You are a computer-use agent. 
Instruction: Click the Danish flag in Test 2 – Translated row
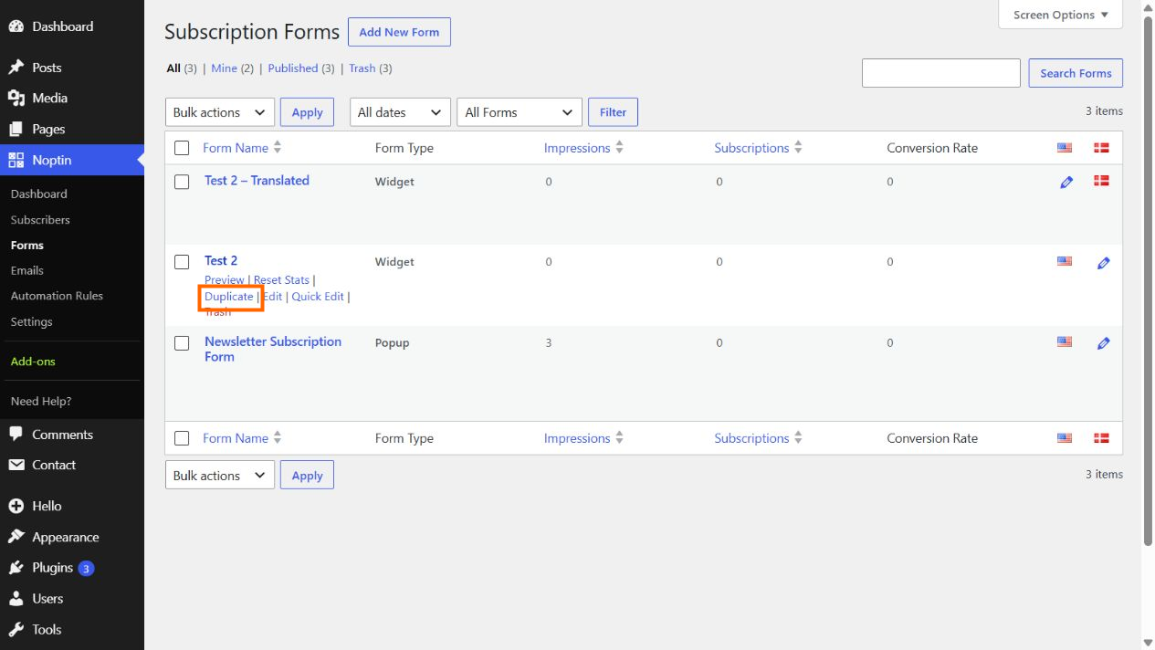(1101, 181)
